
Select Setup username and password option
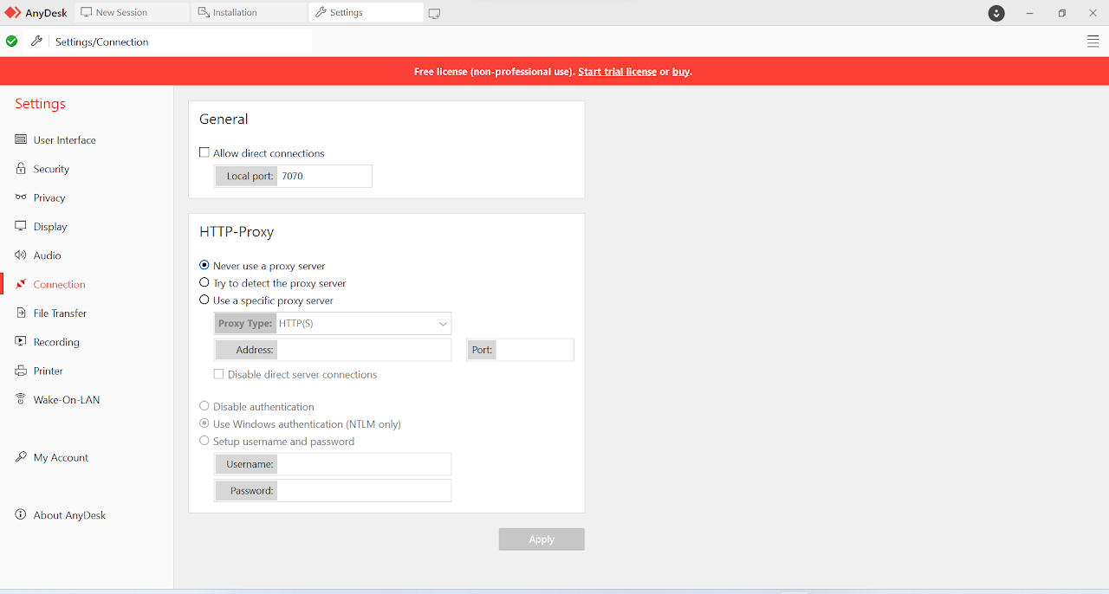point(204,441)
